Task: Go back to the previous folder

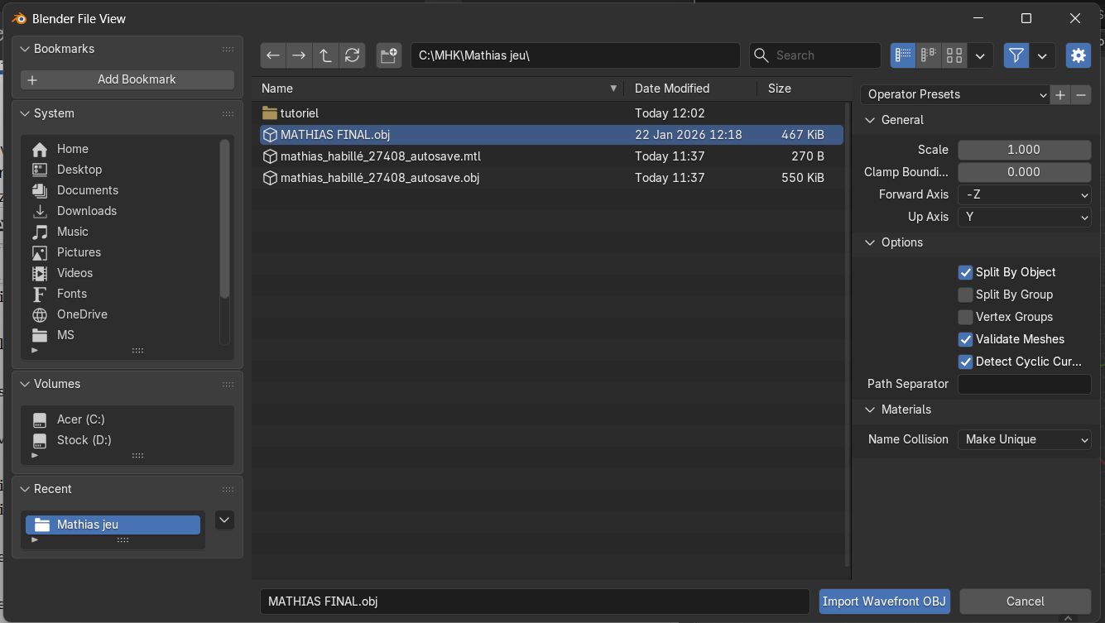Action: point(273,55)
